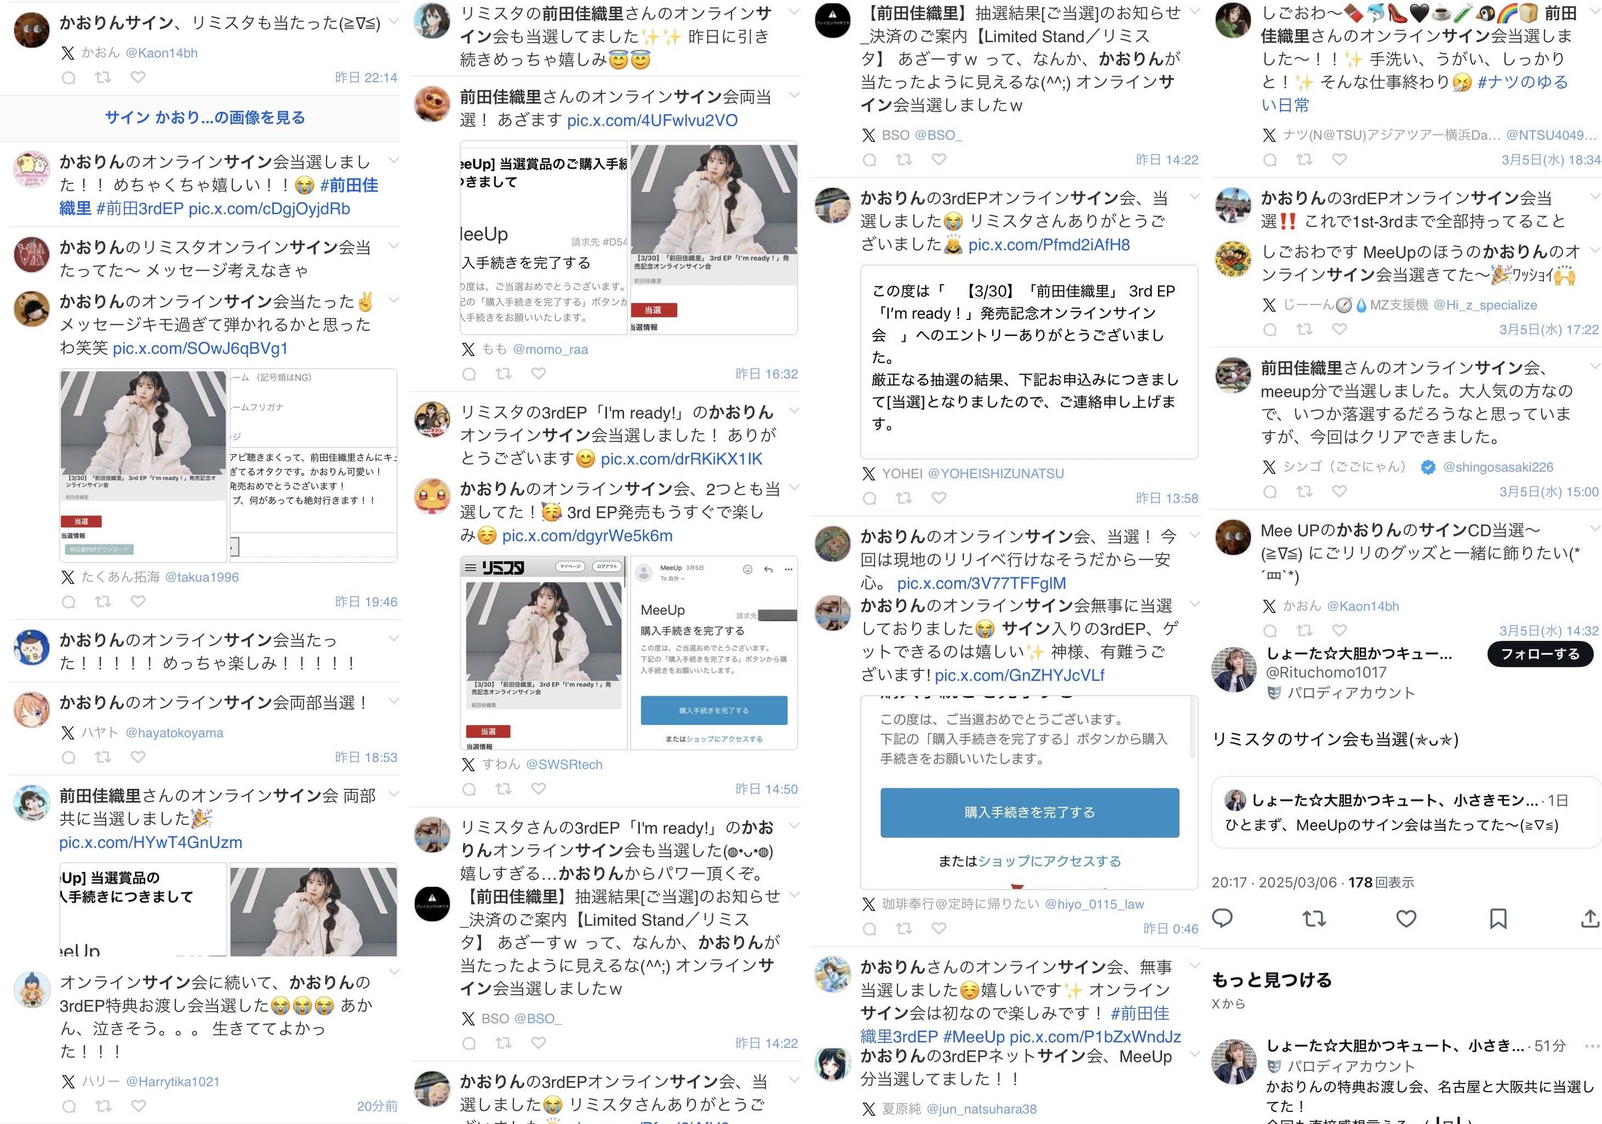The height and width of the screenshot is (1124, 1602).
Task: Click フォローする button for @Rituchomo1017
Action: (x=1540, y=653)
